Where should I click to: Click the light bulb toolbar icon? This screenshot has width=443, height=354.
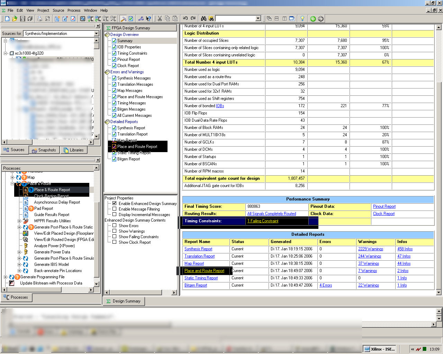coord(302,19)
